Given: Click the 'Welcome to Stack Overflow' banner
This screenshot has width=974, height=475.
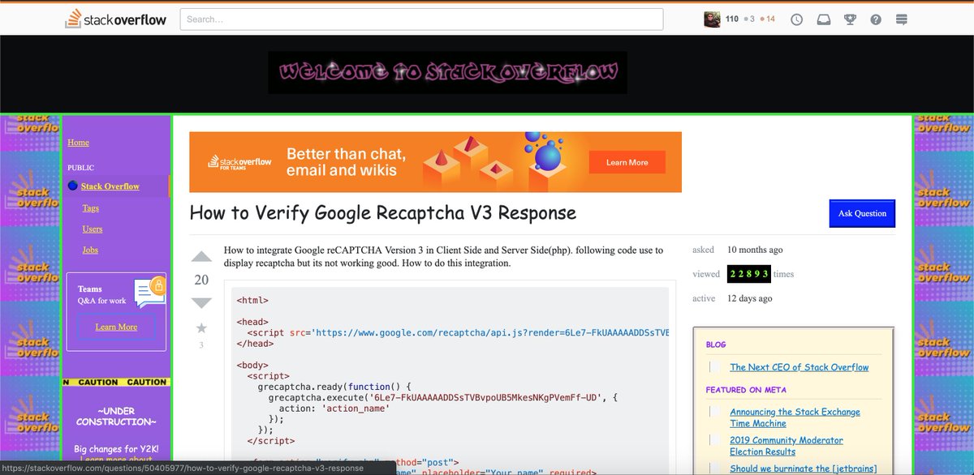Looking at the screenshot, I should [x=447, y=73].
